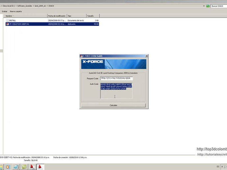
Task: Click the flag icon in system tray
Action: pos(225,167)
